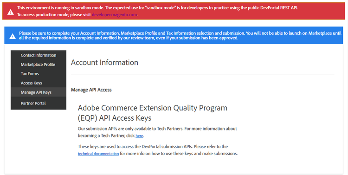Click the 'Our submission API's are only available' paragraph
This screenshot has width=348, height=175.
tap(157, 132)
